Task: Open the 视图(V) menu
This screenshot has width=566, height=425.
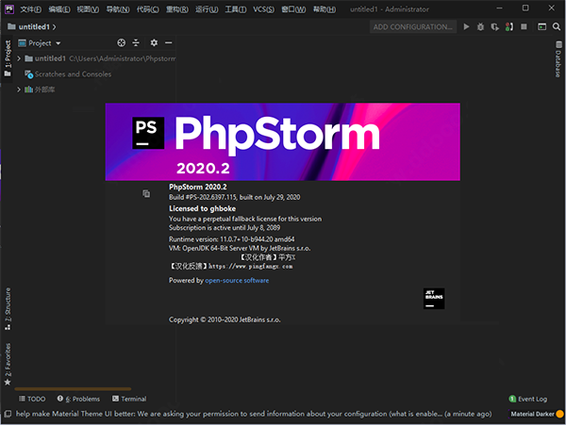Action: [x=88, y=9]
